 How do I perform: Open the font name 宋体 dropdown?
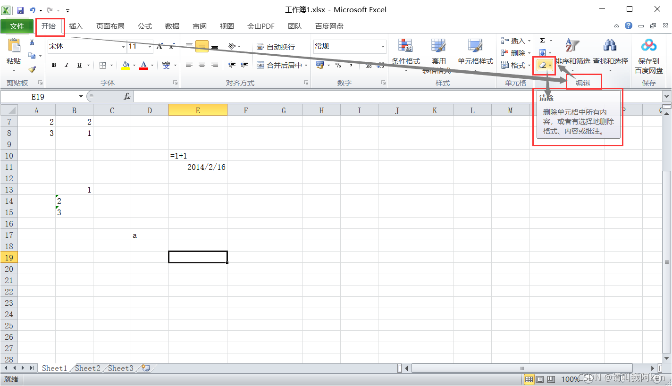[x=124, y=47]
